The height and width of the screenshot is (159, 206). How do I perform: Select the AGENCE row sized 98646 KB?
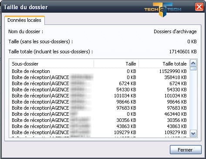tap(99, 102)
